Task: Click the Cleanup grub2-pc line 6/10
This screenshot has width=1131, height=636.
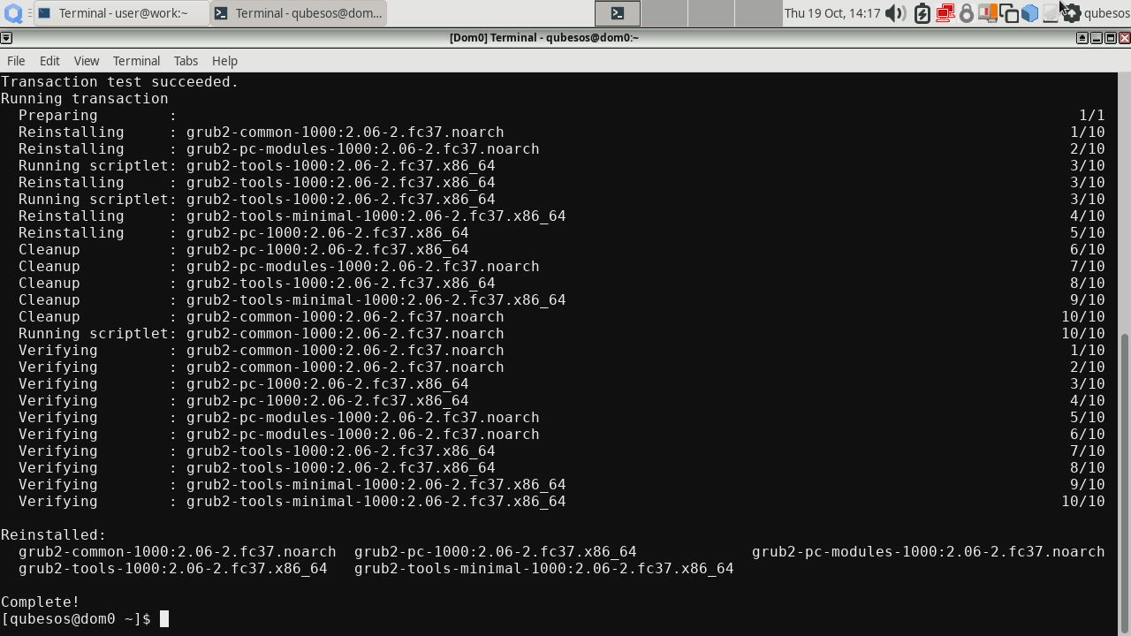Action: pos(561,250)
